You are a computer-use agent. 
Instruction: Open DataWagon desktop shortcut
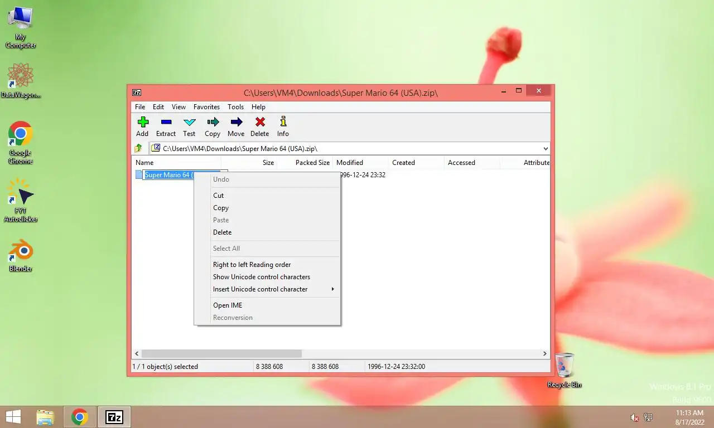click(x=21, y=81)
